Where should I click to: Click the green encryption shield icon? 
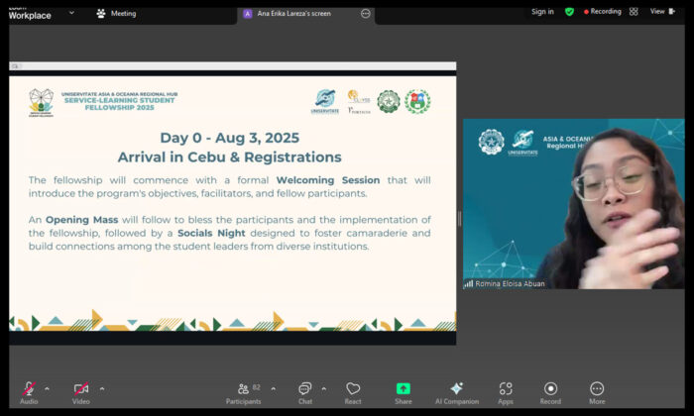coord(569,12)
